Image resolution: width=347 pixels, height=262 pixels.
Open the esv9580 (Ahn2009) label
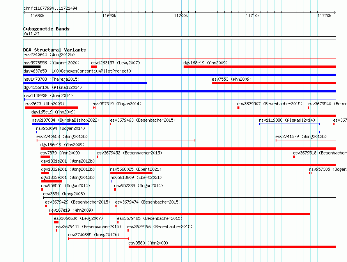click(x=148, y=243)
